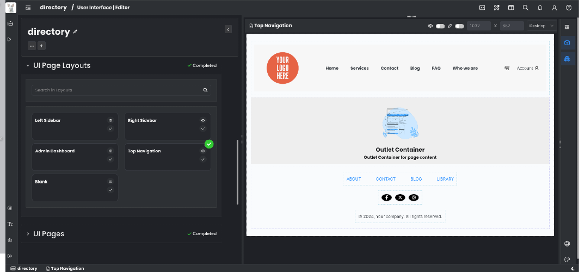
Task: Click the design tools icon in the header
Action: [x=497, y=8]
